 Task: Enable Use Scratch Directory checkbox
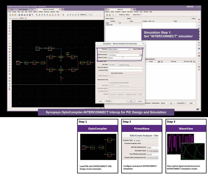coord(109,73)
